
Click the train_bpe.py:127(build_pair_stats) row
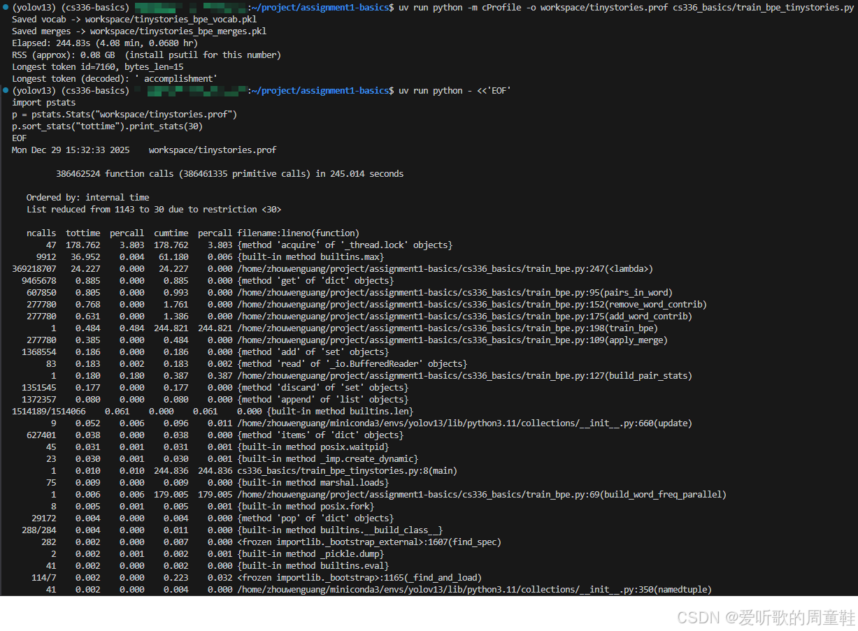tap(371, 376)
